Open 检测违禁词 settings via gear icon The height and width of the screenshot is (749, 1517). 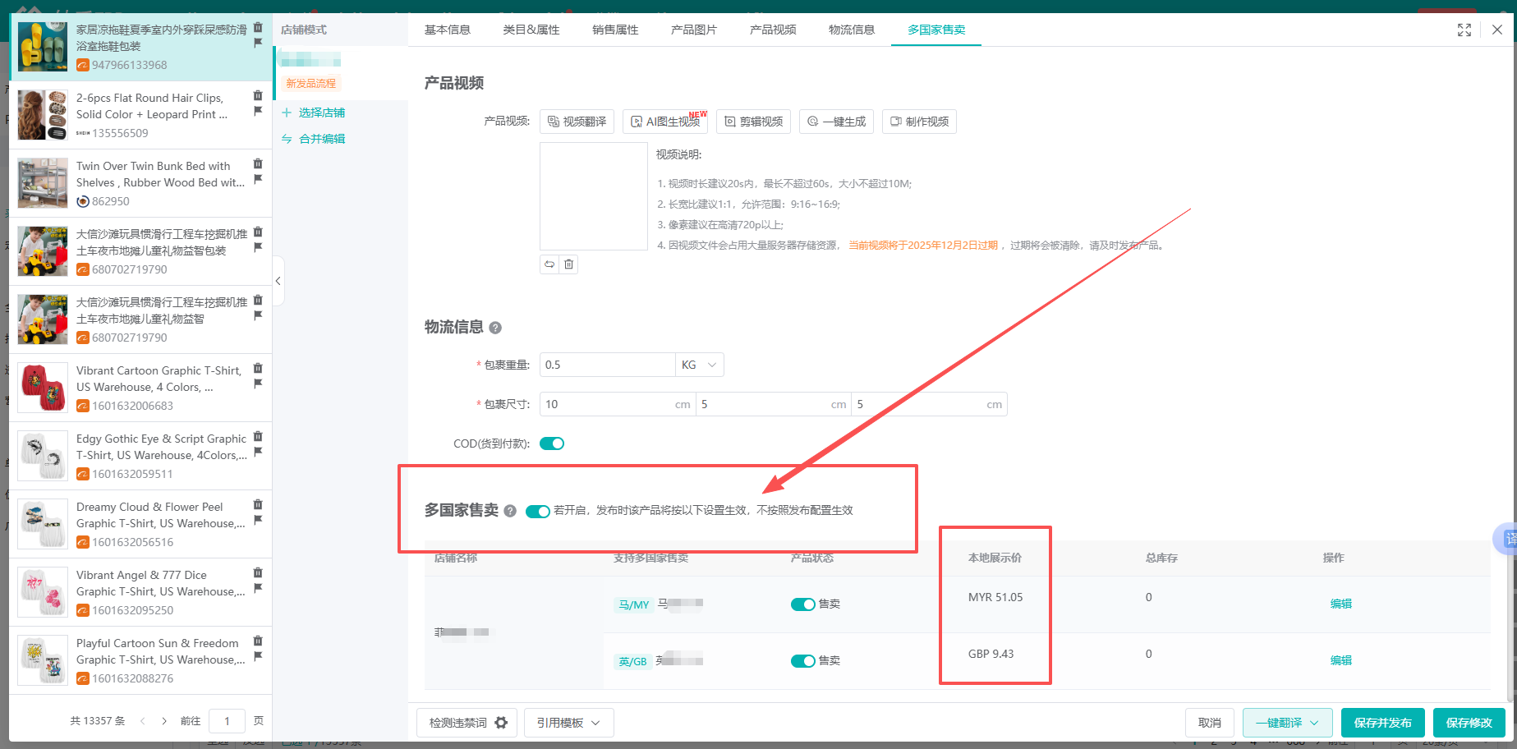(501, 723)
